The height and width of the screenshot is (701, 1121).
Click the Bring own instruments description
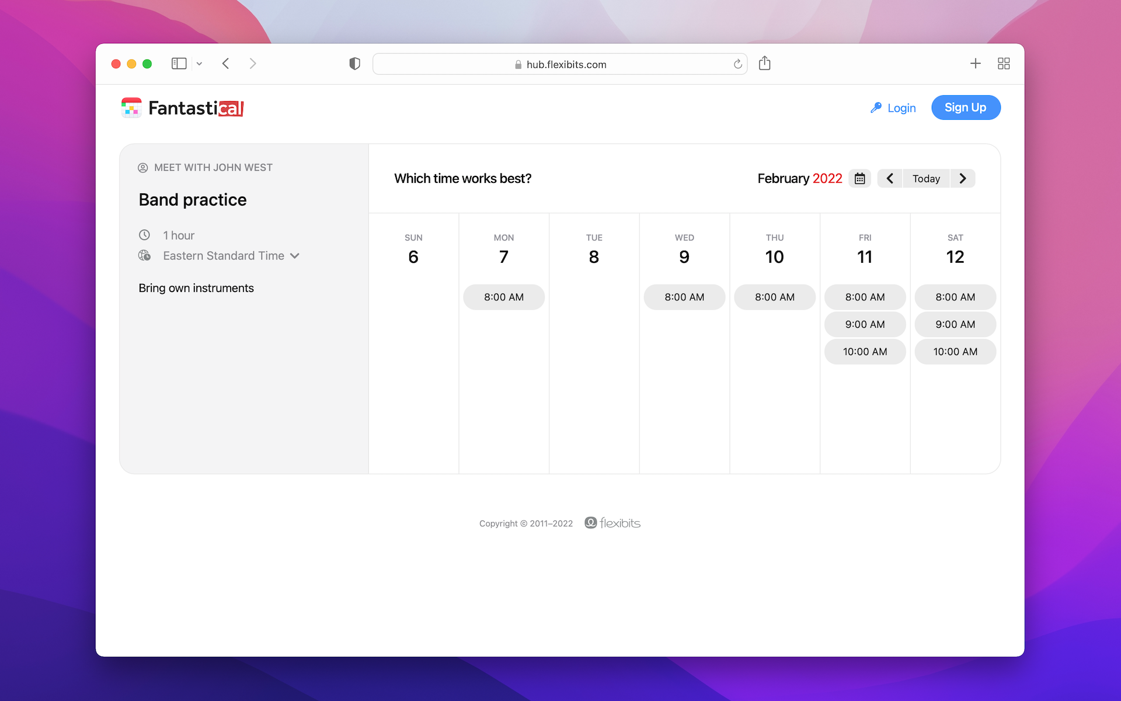click(x=196, y=288)
